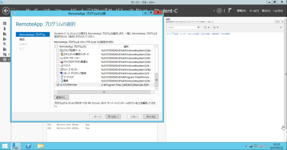This screenshot has height=150, width=287.
Task: Sort by セッションの状態 column header
Action: (x=193, y=34)
